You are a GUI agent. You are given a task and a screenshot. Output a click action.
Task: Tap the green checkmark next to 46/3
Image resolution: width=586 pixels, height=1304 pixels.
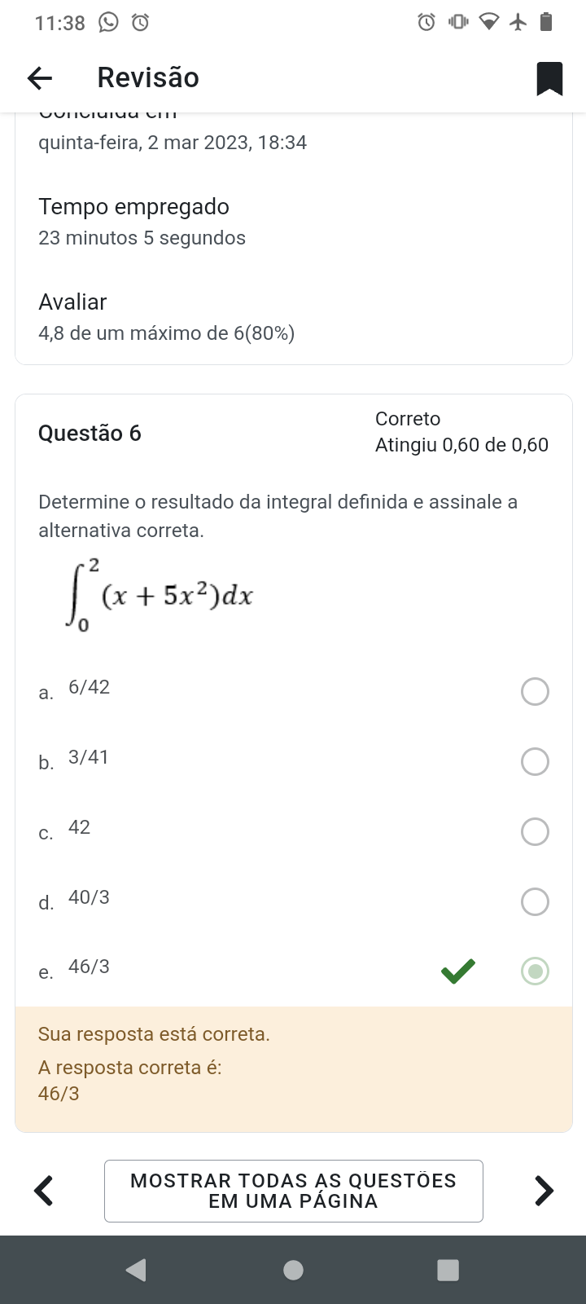tap(457, 971)
